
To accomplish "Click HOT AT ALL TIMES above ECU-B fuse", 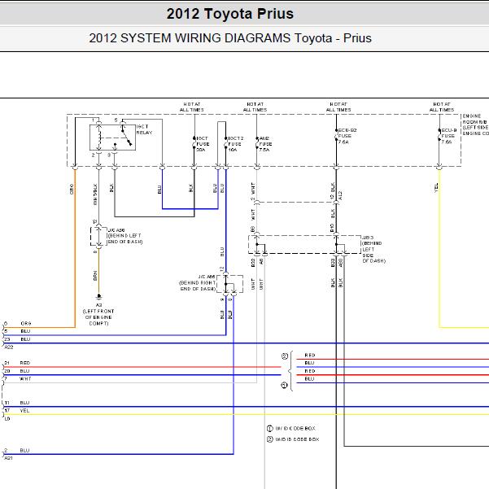I will [x=442, y=107].
